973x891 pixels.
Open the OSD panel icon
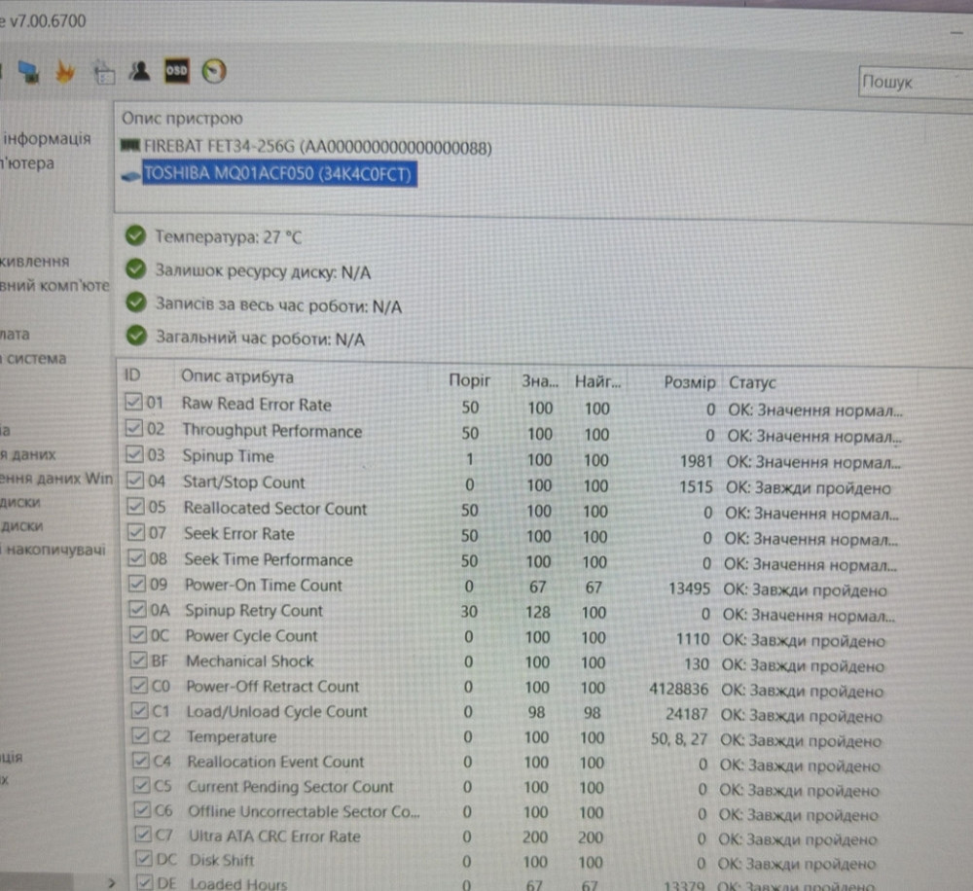176,71
